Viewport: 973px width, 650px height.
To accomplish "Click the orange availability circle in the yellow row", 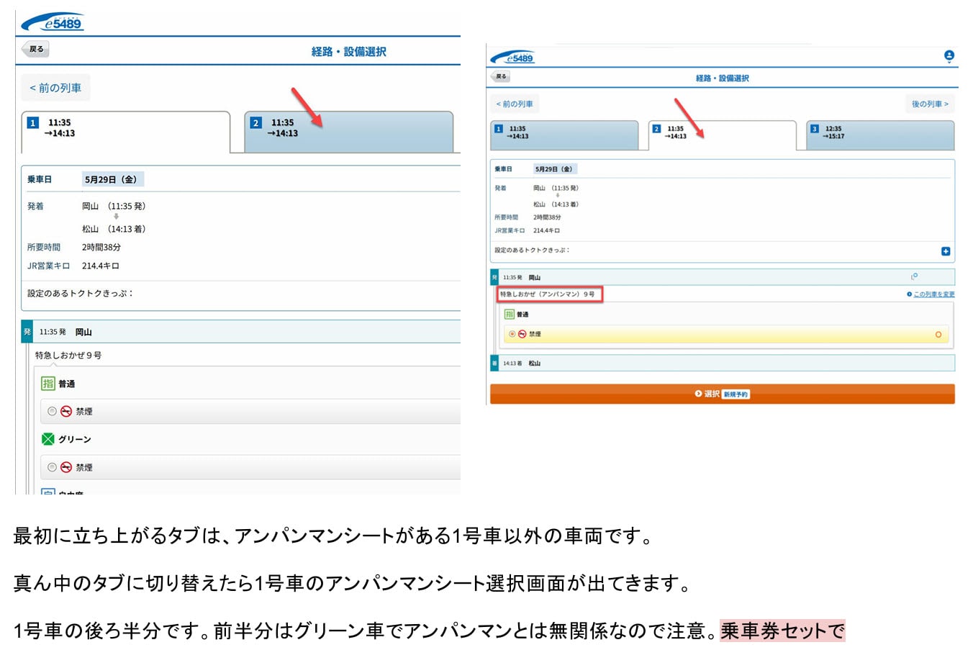I will pos(938,334).
